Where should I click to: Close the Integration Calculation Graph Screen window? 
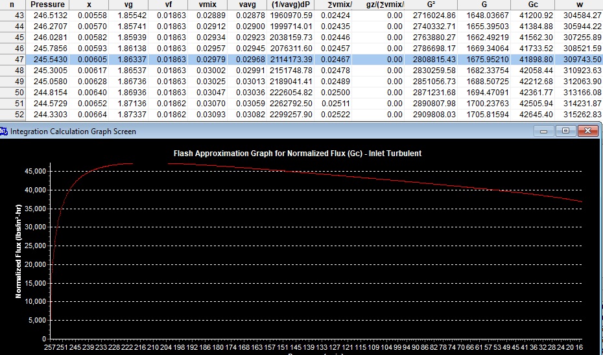[x=587, y=131]
